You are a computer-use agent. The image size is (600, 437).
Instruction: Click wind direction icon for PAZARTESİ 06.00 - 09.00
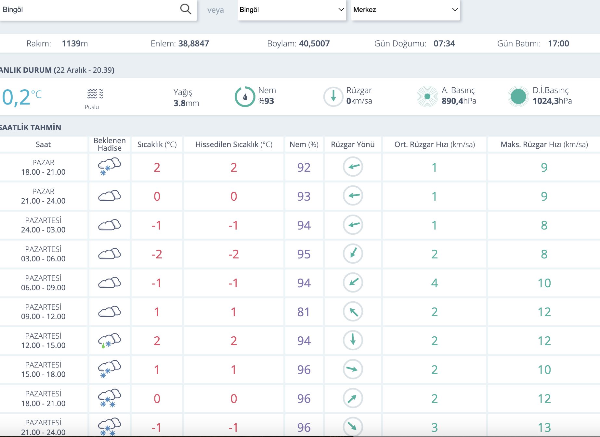pos(353,282)
